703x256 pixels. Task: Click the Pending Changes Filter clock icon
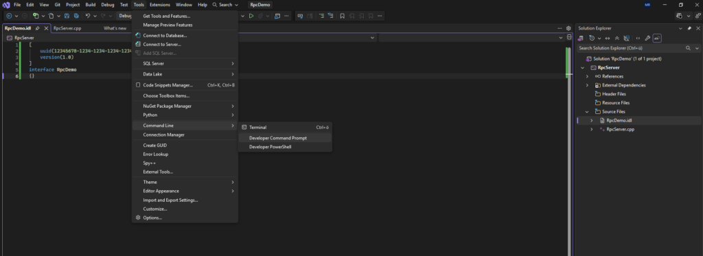pos(592,38)
